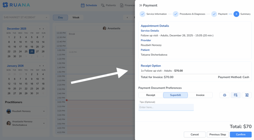Select January 5 in the 2026 calendar
This screenshot has width=254, height=140.
pos(9,79)
